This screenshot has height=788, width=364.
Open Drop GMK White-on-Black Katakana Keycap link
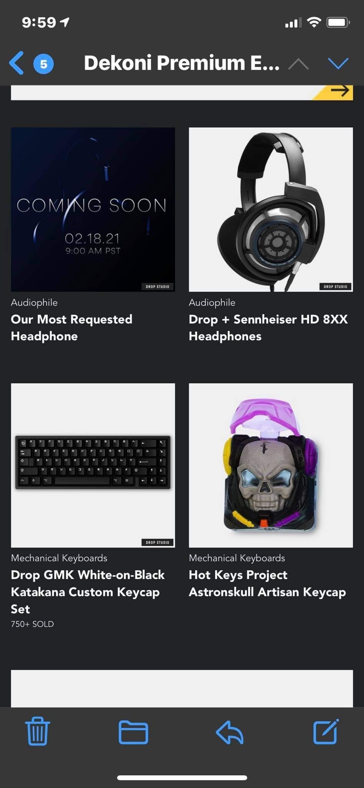pos(88,592)
